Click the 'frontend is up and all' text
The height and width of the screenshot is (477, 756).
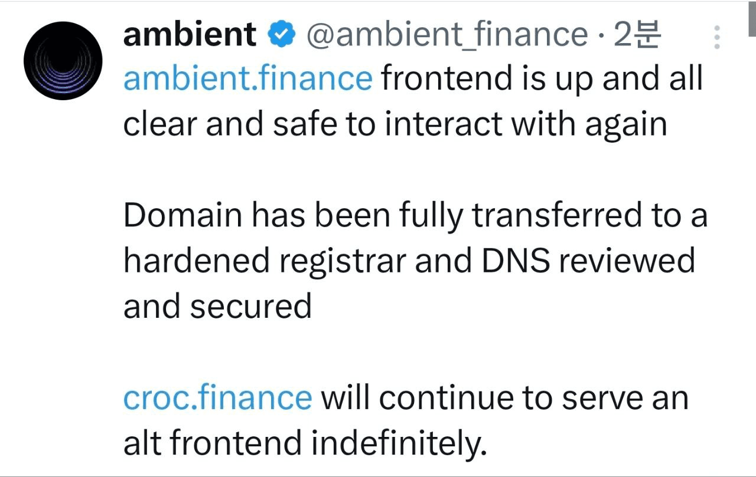542,79
